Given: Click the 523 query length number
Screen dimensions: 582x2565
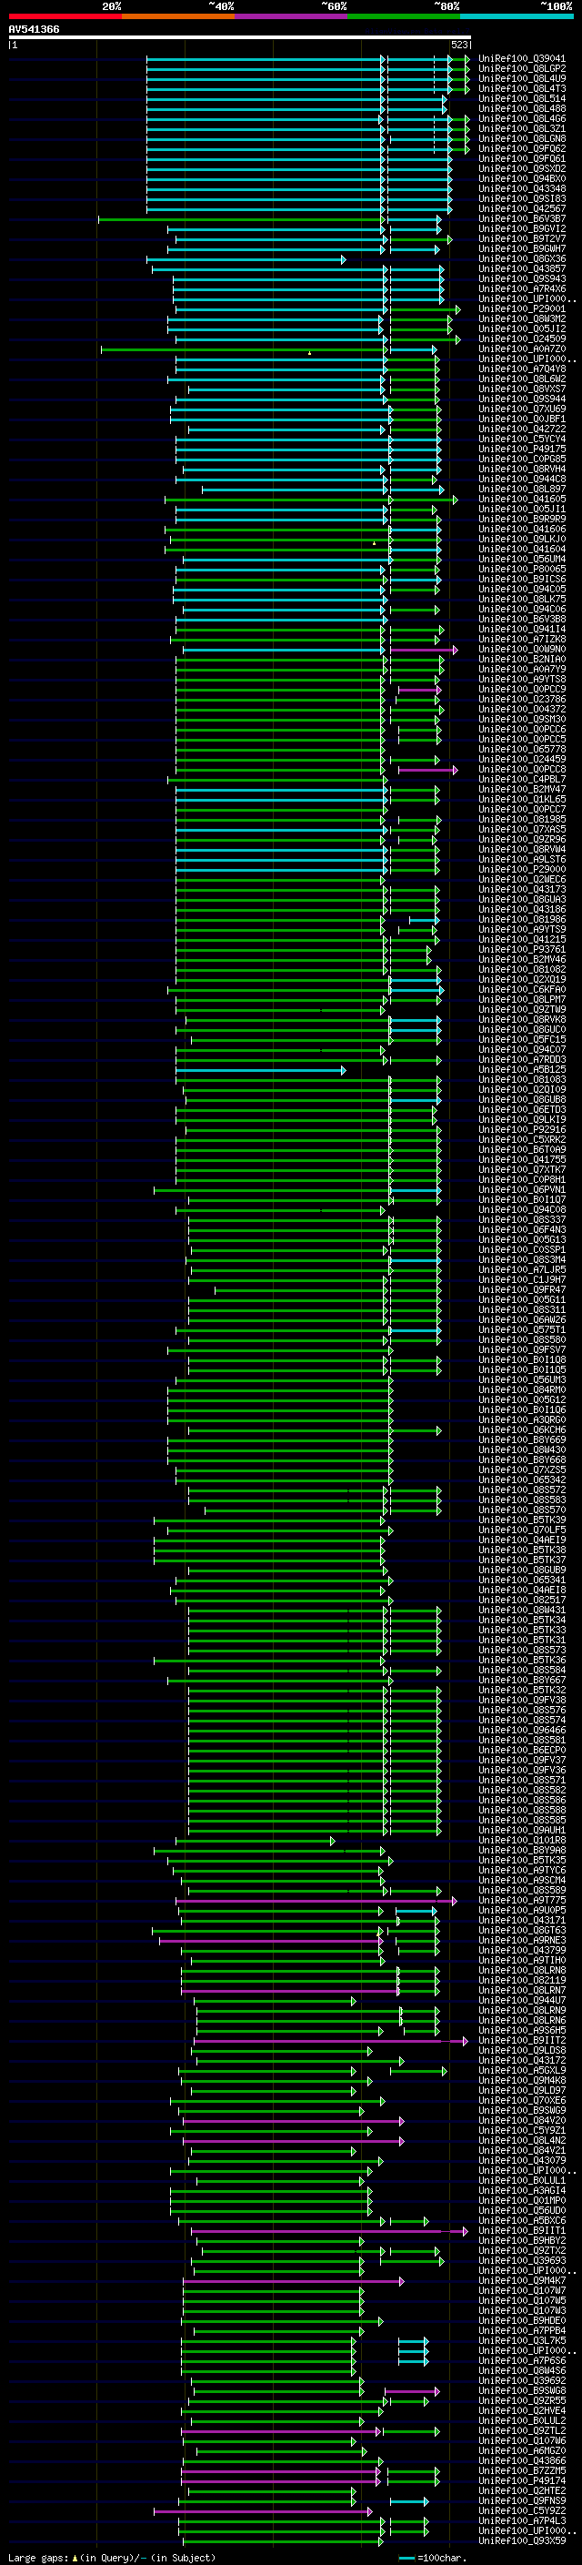Looking at the screenshot, I should point(459,45).
